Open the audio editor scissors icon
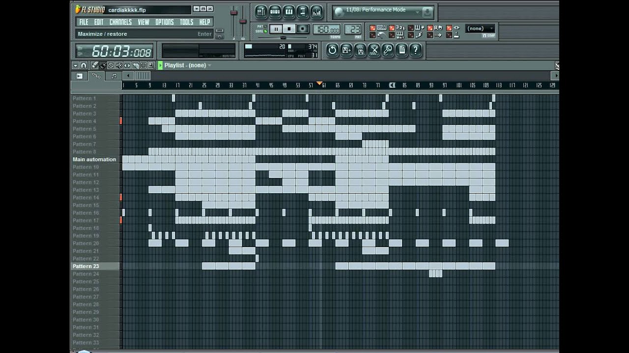This screenshot has height=353, width=629. click(x=374, y=50)
